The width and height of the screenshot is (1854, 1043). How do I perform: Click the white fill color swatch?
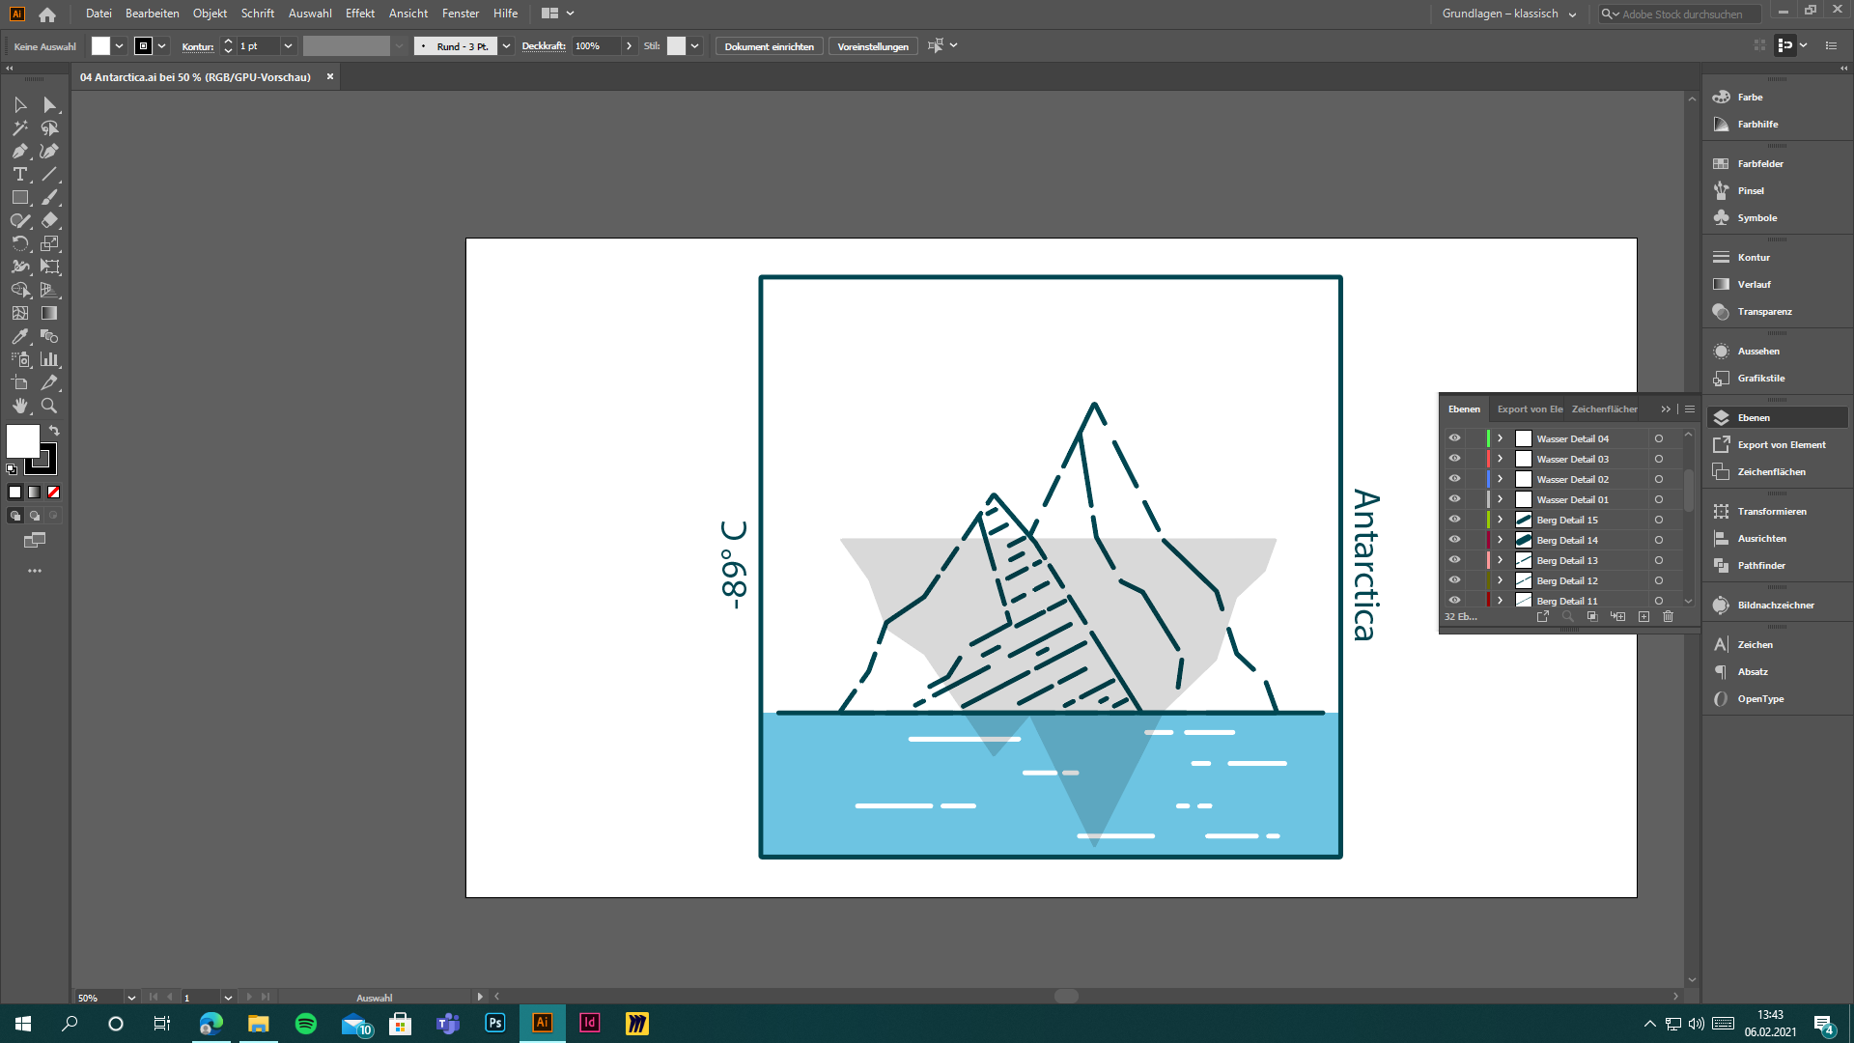21,440
